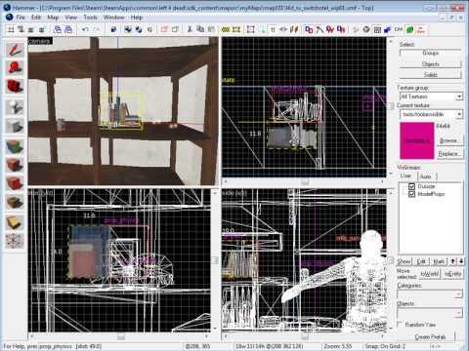Click the Ungroup icon in toolbar

139,29
